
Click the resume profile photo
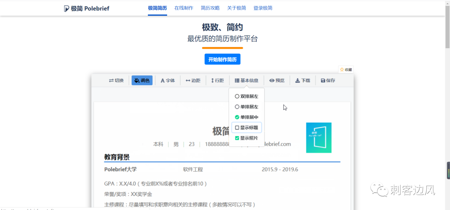pyautogui.click(x=319, y=138)
